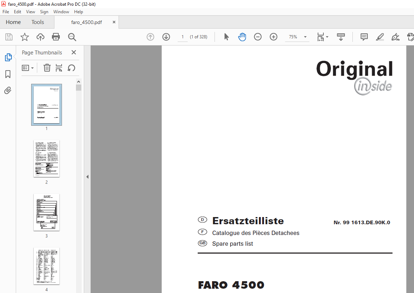
Task: Click the (1 of 328) page count
Action: pyautogui.click(x=198, y=37)
